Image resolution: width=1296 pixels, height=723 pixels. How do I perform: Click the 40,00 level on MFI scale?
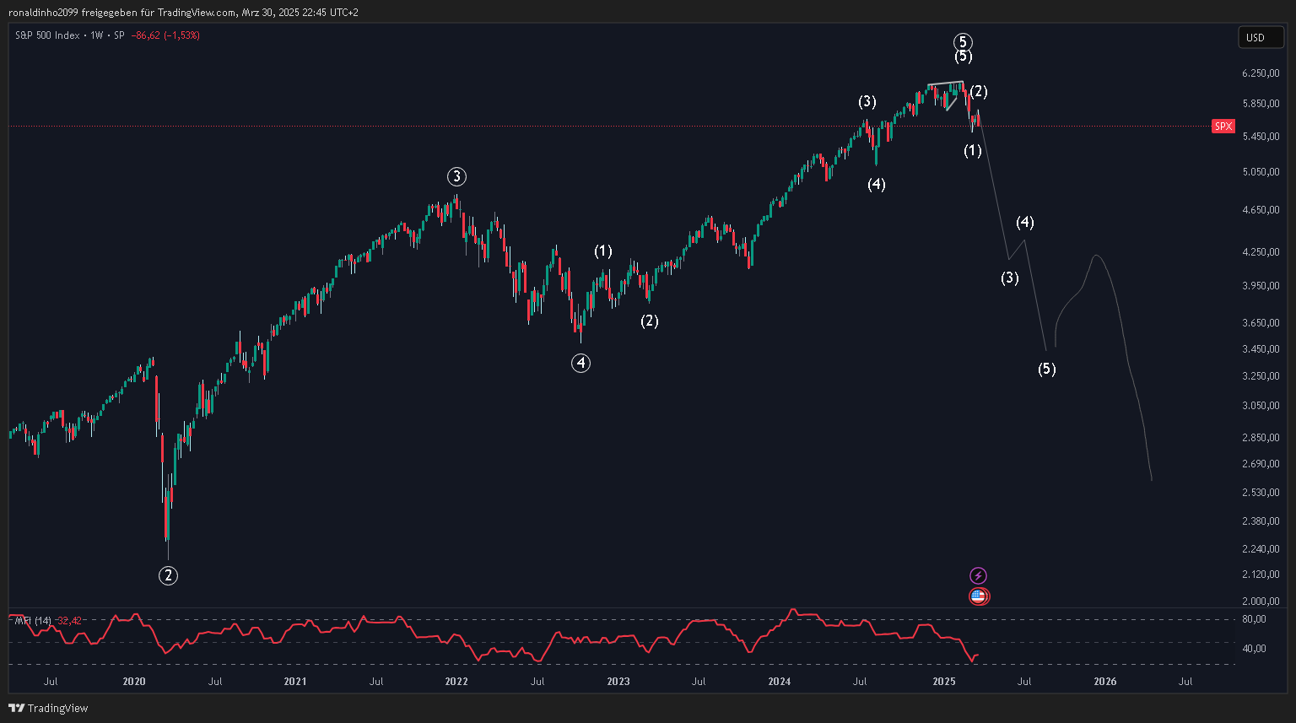(1255, 649)
